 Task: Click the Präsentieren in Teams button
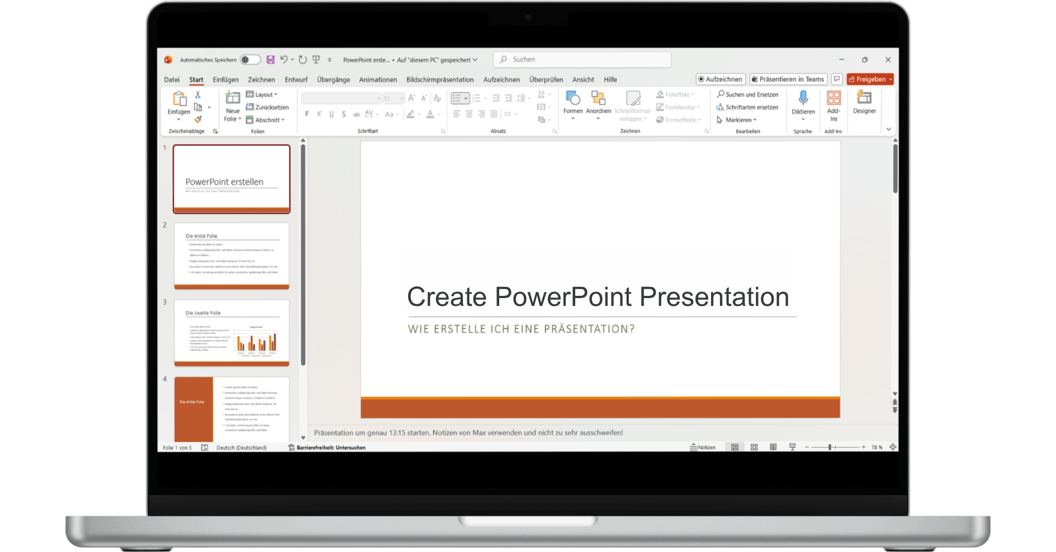pyautogui.click(x=788, y=79)
